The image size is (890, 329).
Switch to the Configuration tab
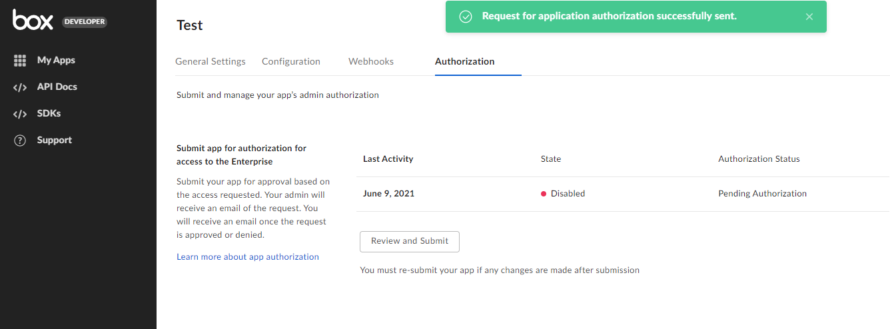pos(291,61)
